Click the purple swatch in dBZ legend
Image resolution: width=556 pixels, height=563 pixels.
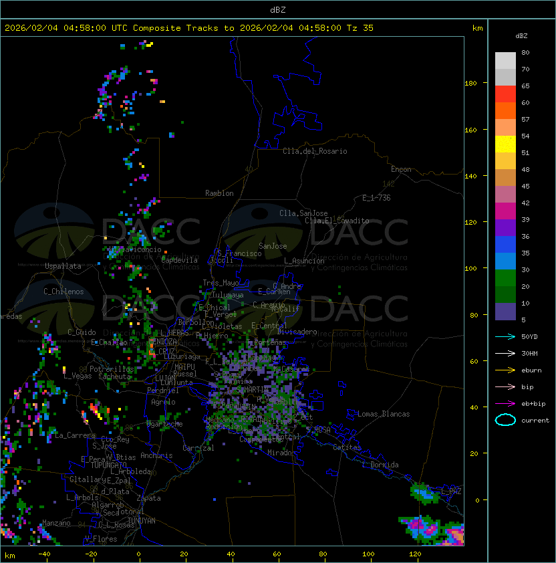click(x=505, y=228)
